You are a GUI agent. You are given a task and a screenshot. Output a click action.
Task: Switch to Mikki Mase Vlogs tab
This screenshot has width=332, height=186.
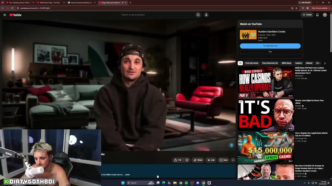[x=50, y=3]
